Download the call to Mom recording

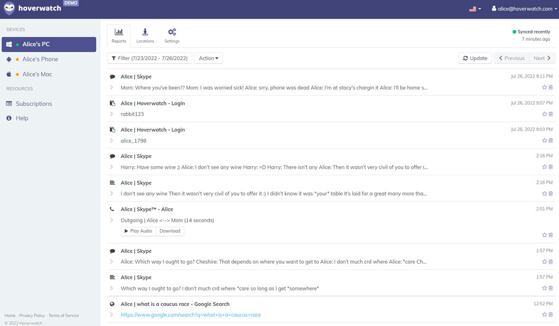pyautogui.click(x=170, y=231)
